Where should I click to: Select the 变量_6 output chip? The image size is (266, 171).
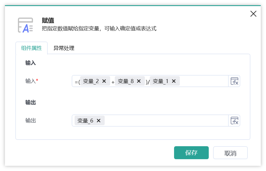tap(85, 121)
